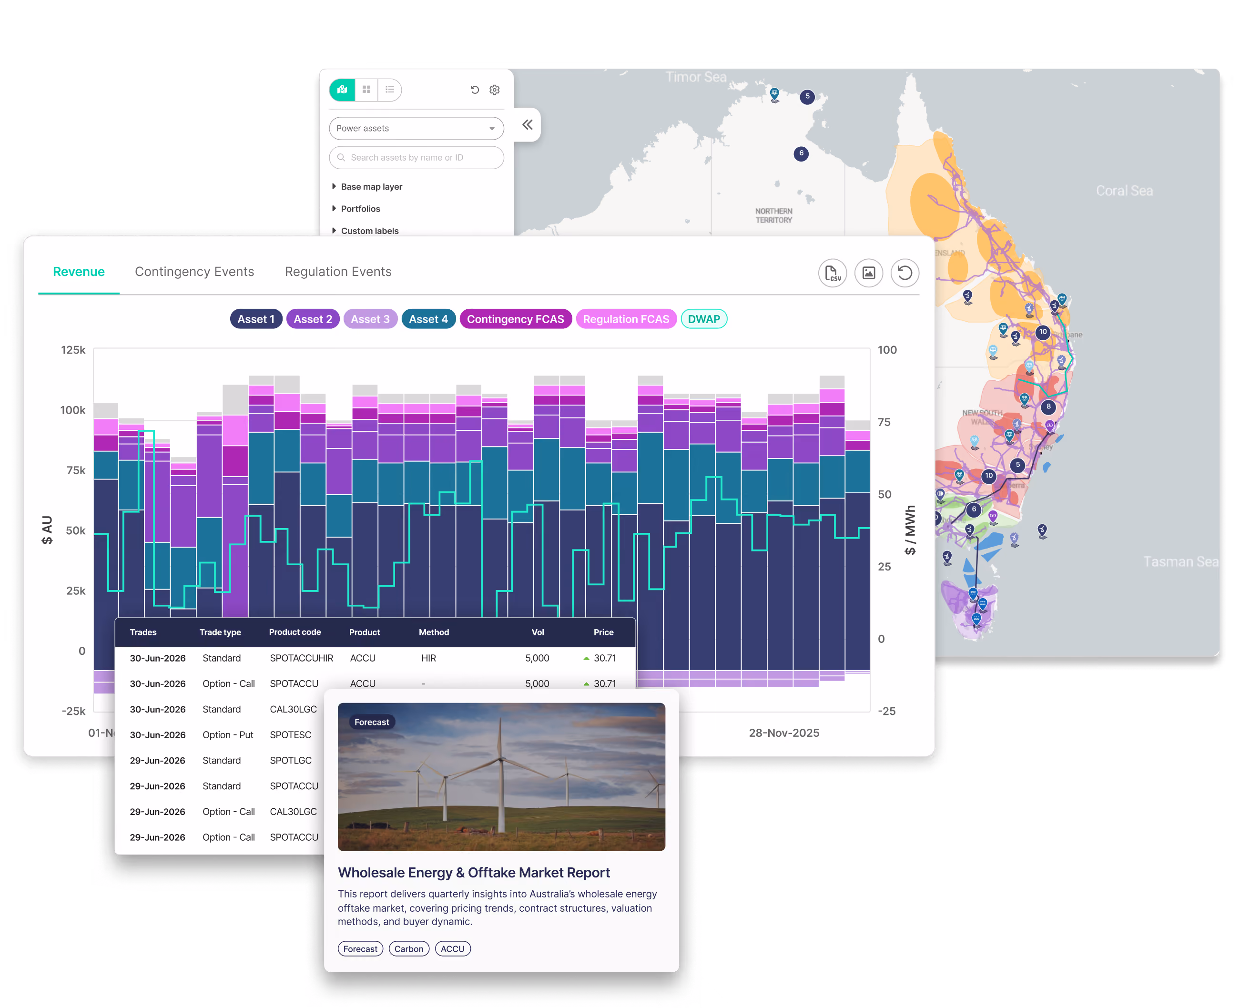Click the SPOTLGC product code cell
Viewport: 1260px width, 1008px height.
(290, 760)
